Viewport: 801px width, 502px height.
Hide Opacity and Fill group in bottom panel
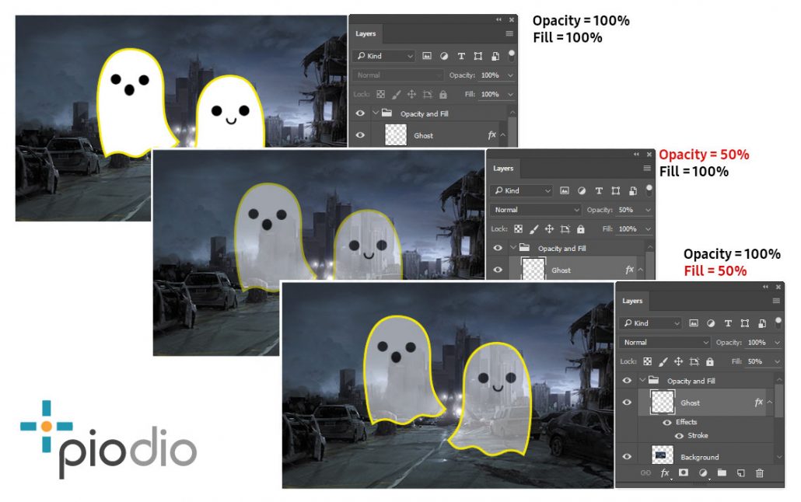[627, 381]
